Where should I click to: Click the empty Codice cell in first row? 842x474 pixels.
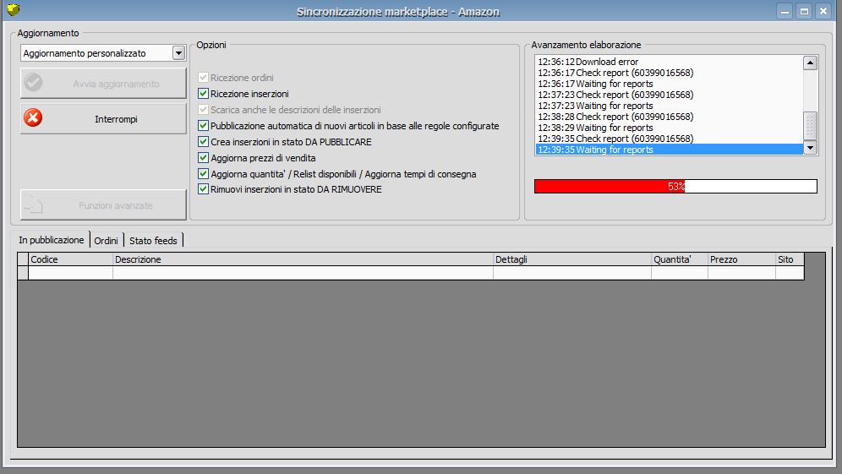(70, 273)
